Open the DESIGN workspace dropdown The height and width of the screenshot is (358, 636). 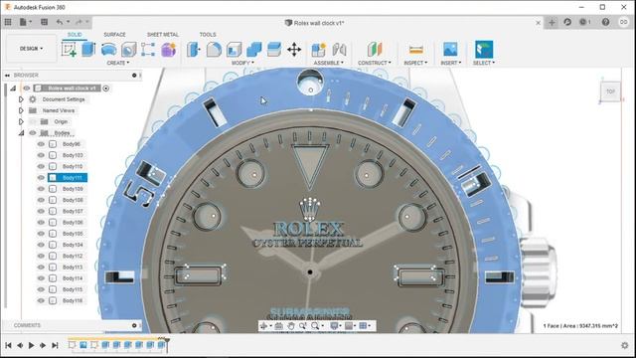pos(31,49)
